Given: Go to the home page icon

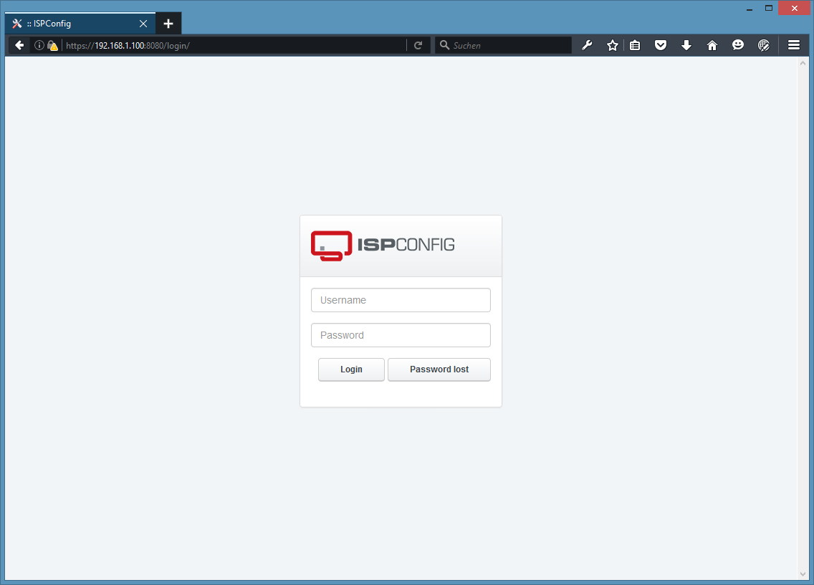Looking at the screenshot, I should pyautogui.click(x=712, y=46).
